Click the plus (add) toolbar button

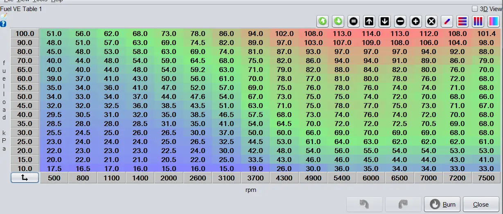(x=416, y=21)
